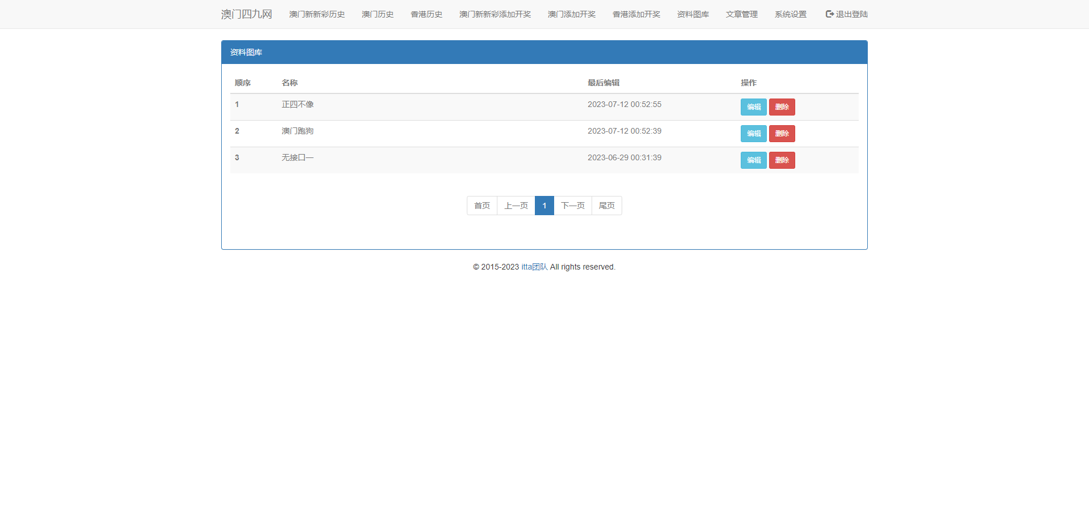
Task: Open the itta团队 footer link
Action: point(534,267)
